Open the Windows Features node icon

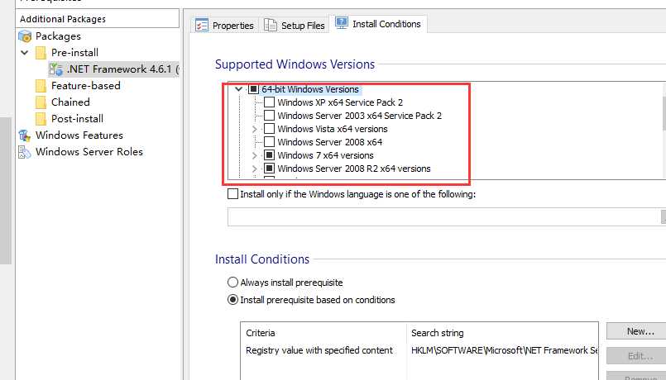[x=25, y=135]
